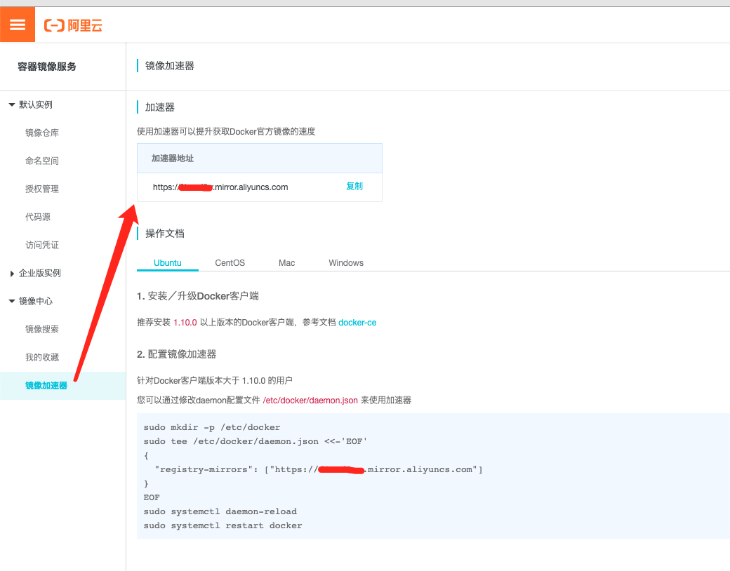Viewport: 730px width, 571px height.
Task: Collapse the 默认实例 section arrow
Action: 12,105
